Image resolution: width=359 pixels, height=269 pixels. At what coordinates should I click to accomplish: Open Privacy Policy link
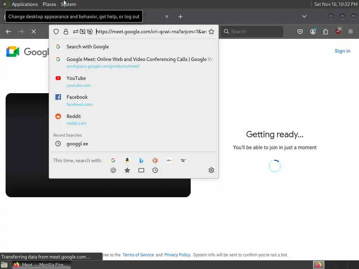(177, 255)
